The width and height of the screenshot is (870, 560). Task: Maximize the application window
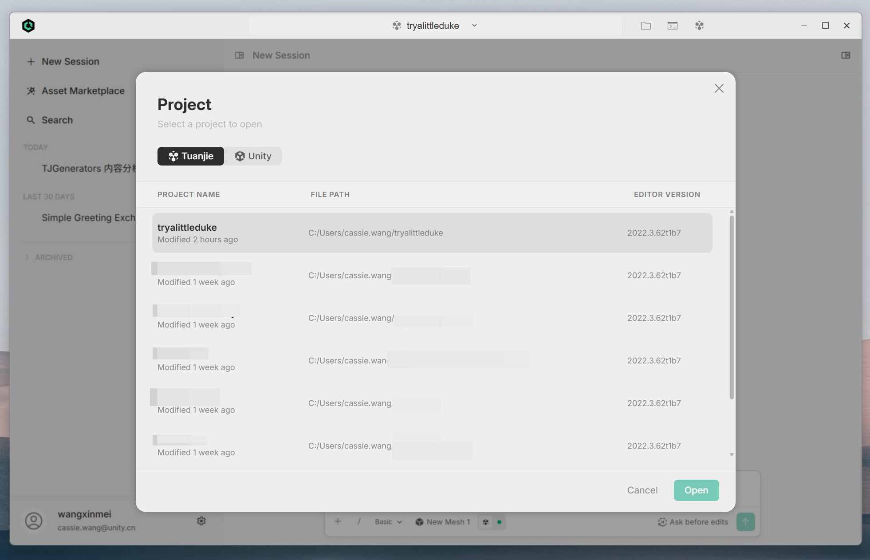[x=825, y=26]
